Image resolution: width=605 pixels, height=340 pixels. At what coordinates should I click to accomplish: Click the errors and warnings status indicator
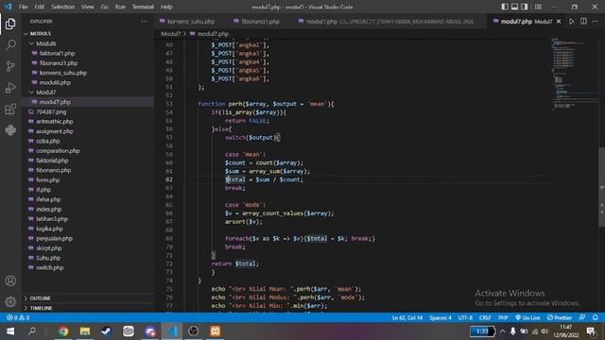click(x=18, y=317)
